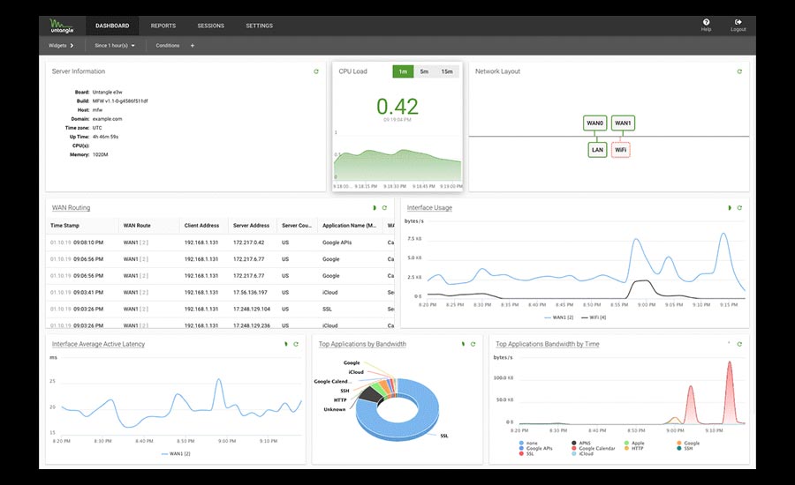Switch CPU Load to 15m interval
The image size is (795, 485).
tap(447, 71)
